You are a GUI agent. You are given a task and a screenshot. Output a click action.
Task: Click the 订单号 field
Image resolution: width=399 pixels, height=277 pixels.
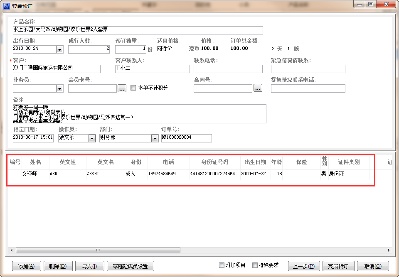point(187,138)
